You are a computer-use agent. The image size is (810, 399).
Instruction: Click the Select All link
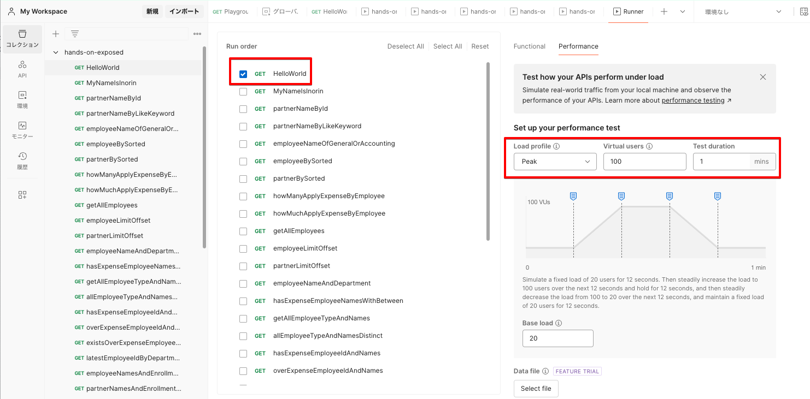click(447, 46)
